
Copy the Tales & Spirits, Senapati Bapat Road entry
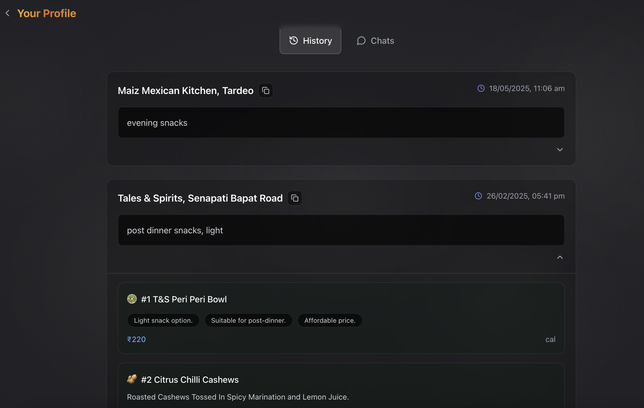[x=295, y=198]
